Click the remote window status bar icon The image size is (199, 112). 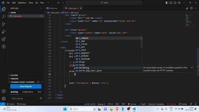pos(2,104)
